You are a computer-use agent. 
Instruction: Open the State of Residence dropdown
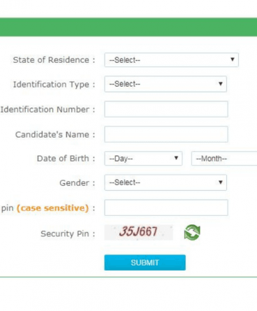171,60
